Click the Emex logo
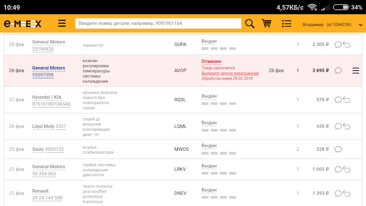The width and height of the screenshot is (366, 206). 22,24
